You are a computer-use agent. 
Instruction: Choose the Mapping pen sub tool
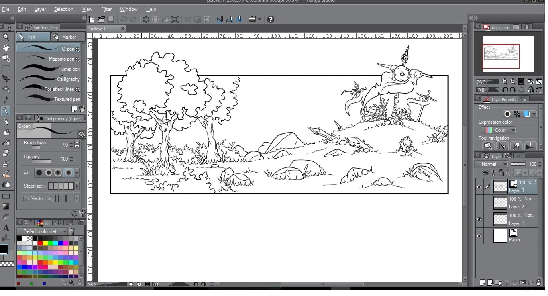(49, 59)
